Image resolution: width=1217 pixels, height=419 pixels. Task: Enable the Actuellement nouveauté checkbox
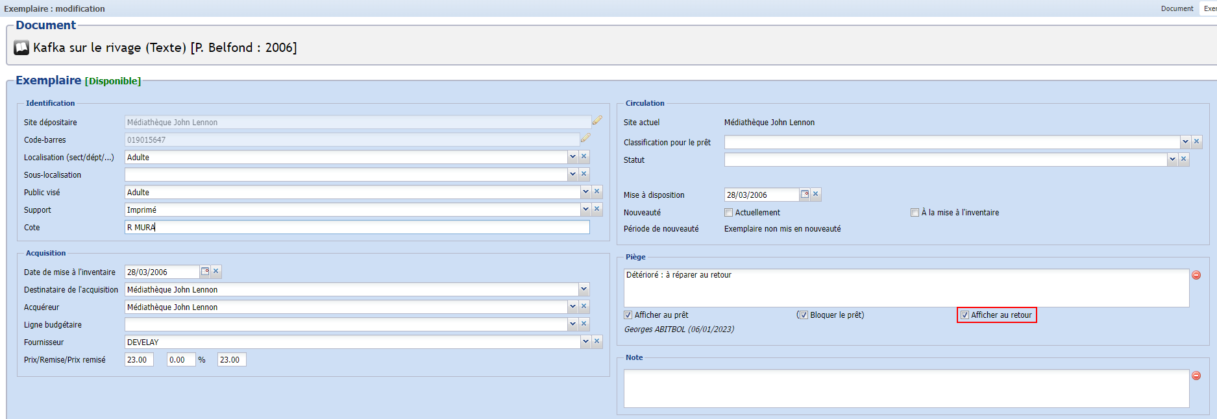[729, 213]
